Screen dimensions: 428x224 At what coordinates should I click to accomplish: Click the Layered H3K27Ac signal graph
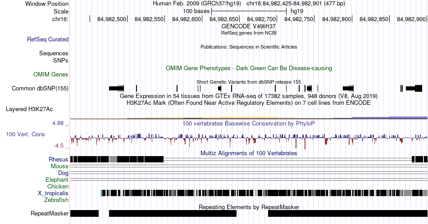[x=249, y=118]
